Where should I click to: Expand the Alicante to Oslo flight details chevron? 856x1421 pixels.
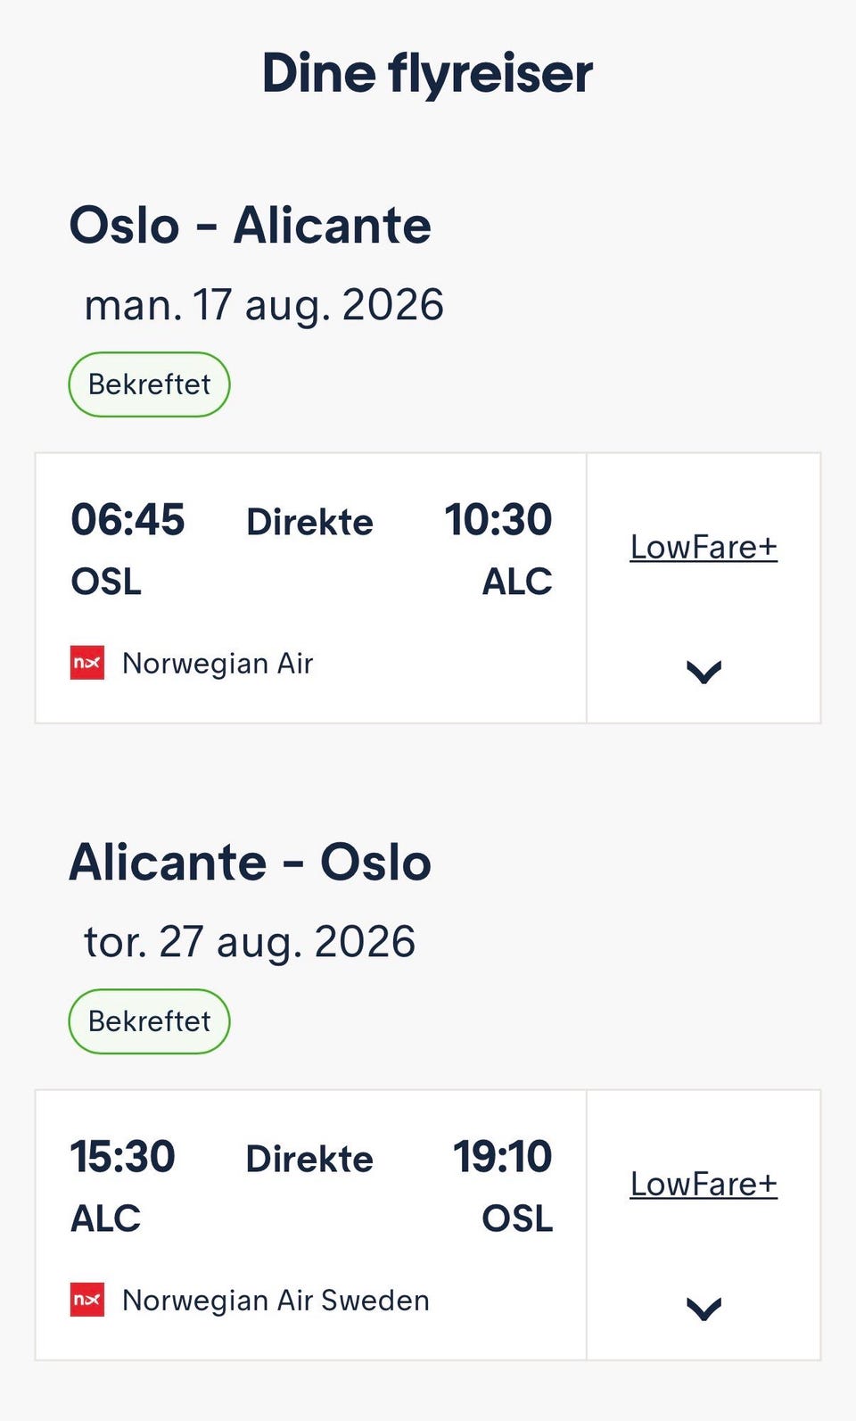(704, 1309)
